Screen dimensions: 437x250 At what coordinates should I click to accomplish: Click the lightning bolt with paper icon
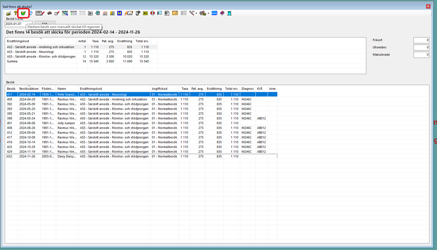[128, 13]
